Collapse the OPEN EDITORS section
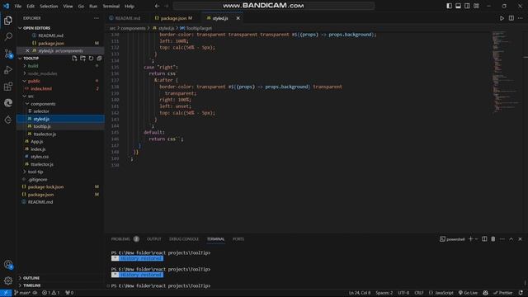The image size is (528, 297). click(x=20, y=28)
